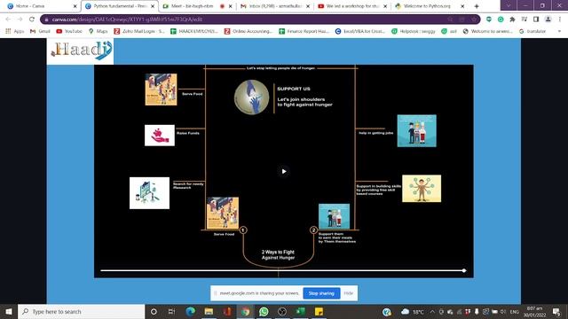The width and height of the screenshot is (568, 319).
Task: Click the Haadi logo
Action: pos(81,51)
